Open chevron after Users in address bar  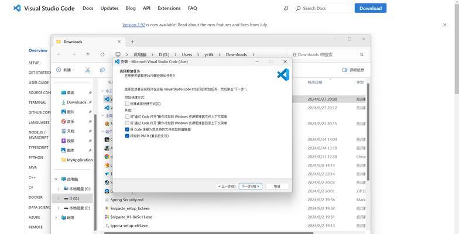[198, 55]
